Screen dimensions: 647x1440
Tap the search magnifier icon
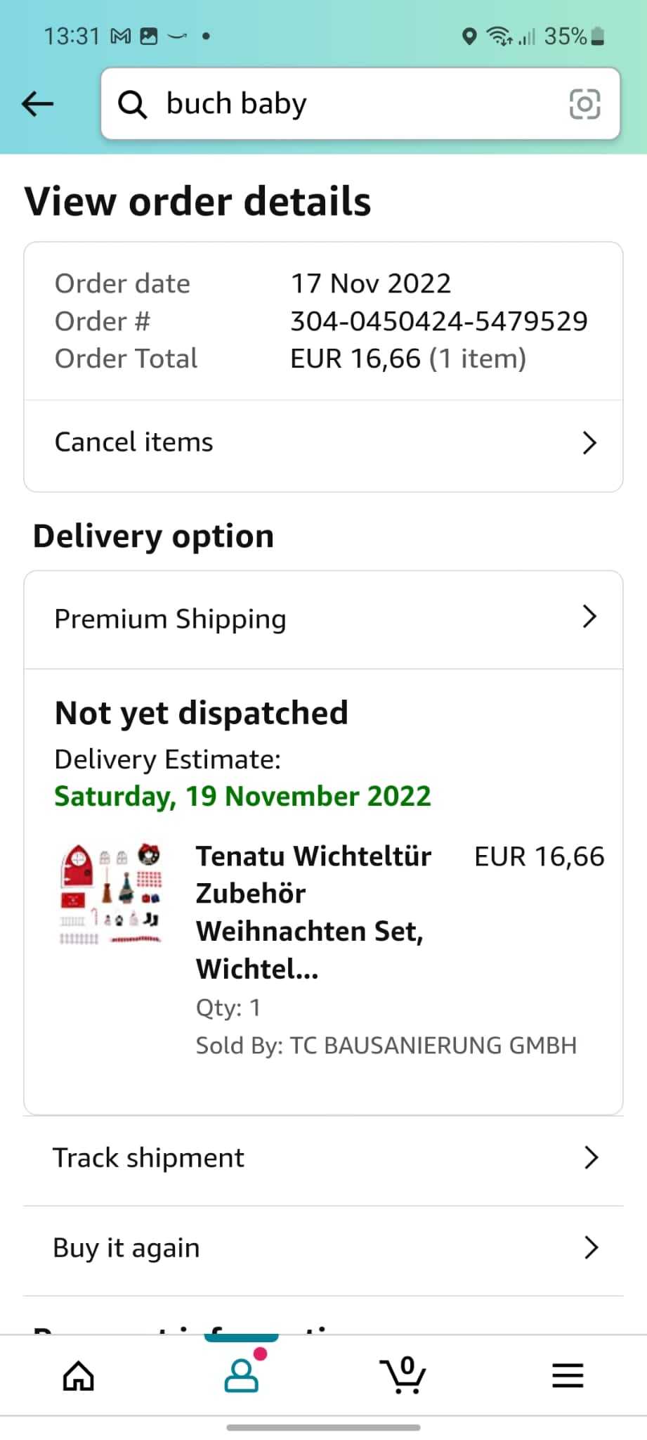(132, 105)
